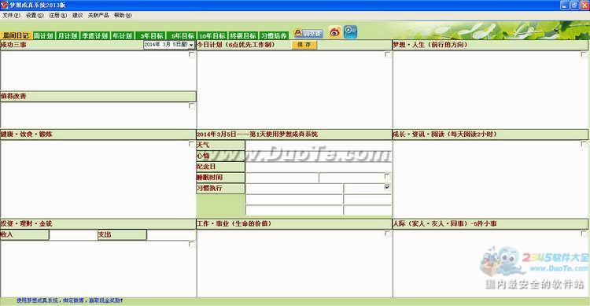The width and height of the screenshot is (590, 306).
Task: Switch to the 终极目标 tab
Action: [x=243, y=35]
